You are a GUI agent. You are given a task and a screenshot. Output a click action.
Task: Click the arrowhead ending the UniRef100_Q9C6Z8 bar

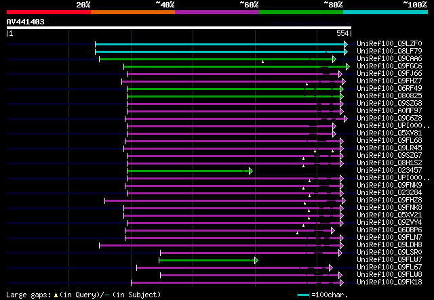[346, 119]
